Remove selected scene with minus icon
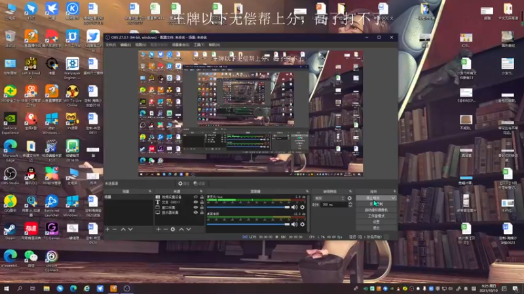Viewport: 524px width, 294px height. click(115, 229)
